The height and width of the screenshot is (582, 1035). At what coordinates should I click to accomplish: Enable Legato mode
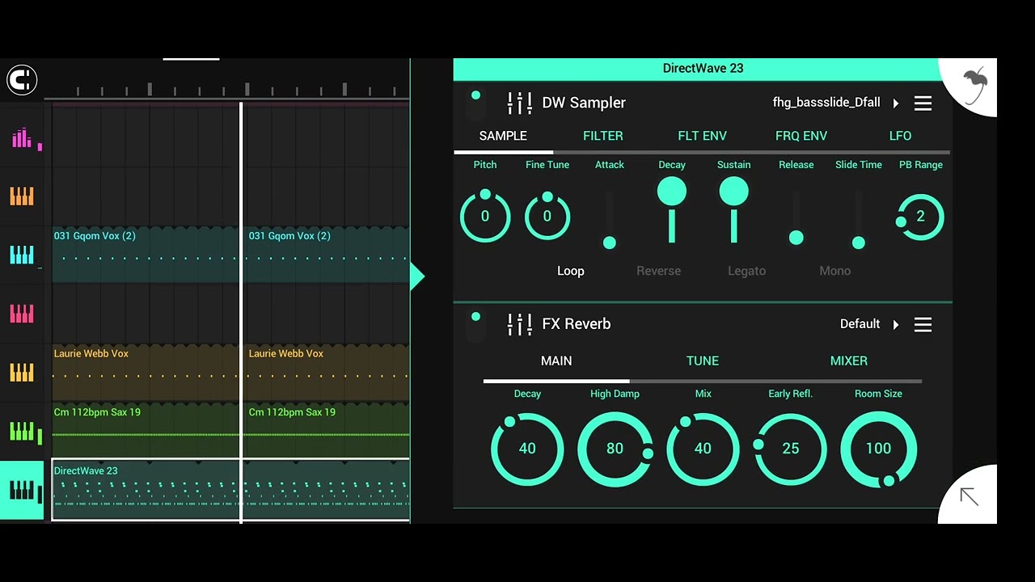pyautogui.click(x=746, y=271)
